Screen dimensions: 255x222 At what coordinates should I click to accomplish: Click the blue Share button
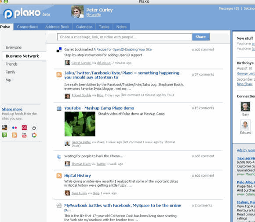[x=200, y=37]
